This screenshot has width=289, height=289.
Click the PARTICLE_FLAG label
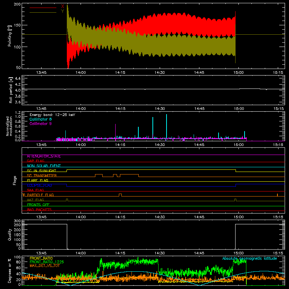40,195
